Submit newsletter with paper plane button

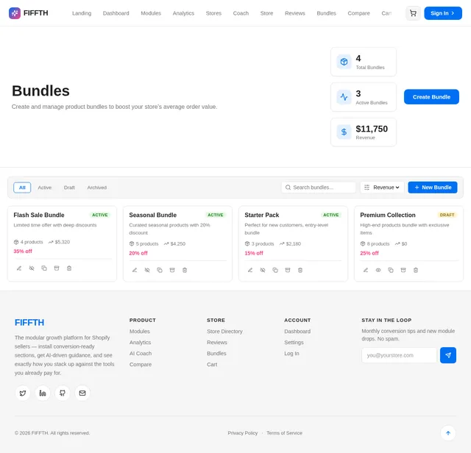click(x=448, y=355)
